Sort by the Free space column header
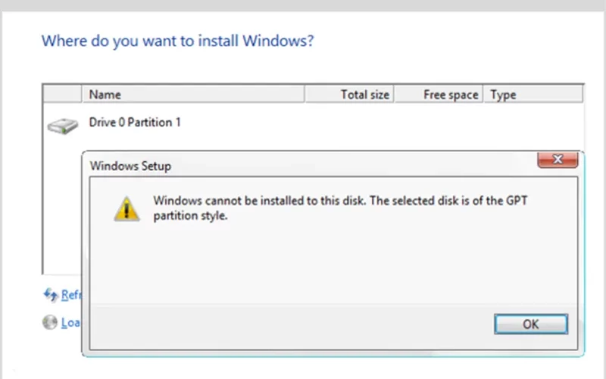Screen dimensions: 606x379 click(439, 94)
